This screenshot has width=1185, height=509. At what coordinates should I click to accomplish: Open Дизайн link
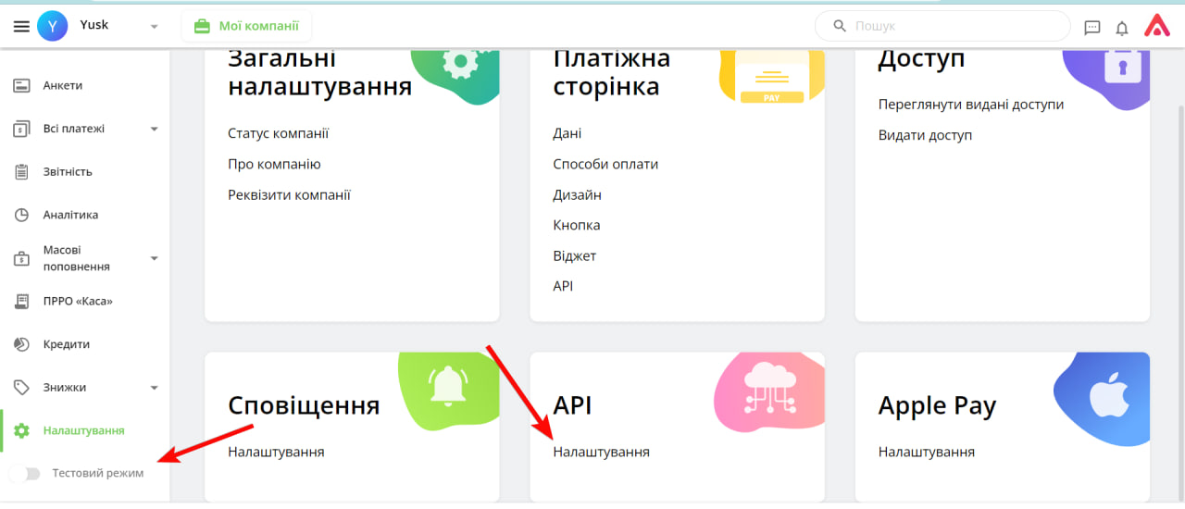578,195
